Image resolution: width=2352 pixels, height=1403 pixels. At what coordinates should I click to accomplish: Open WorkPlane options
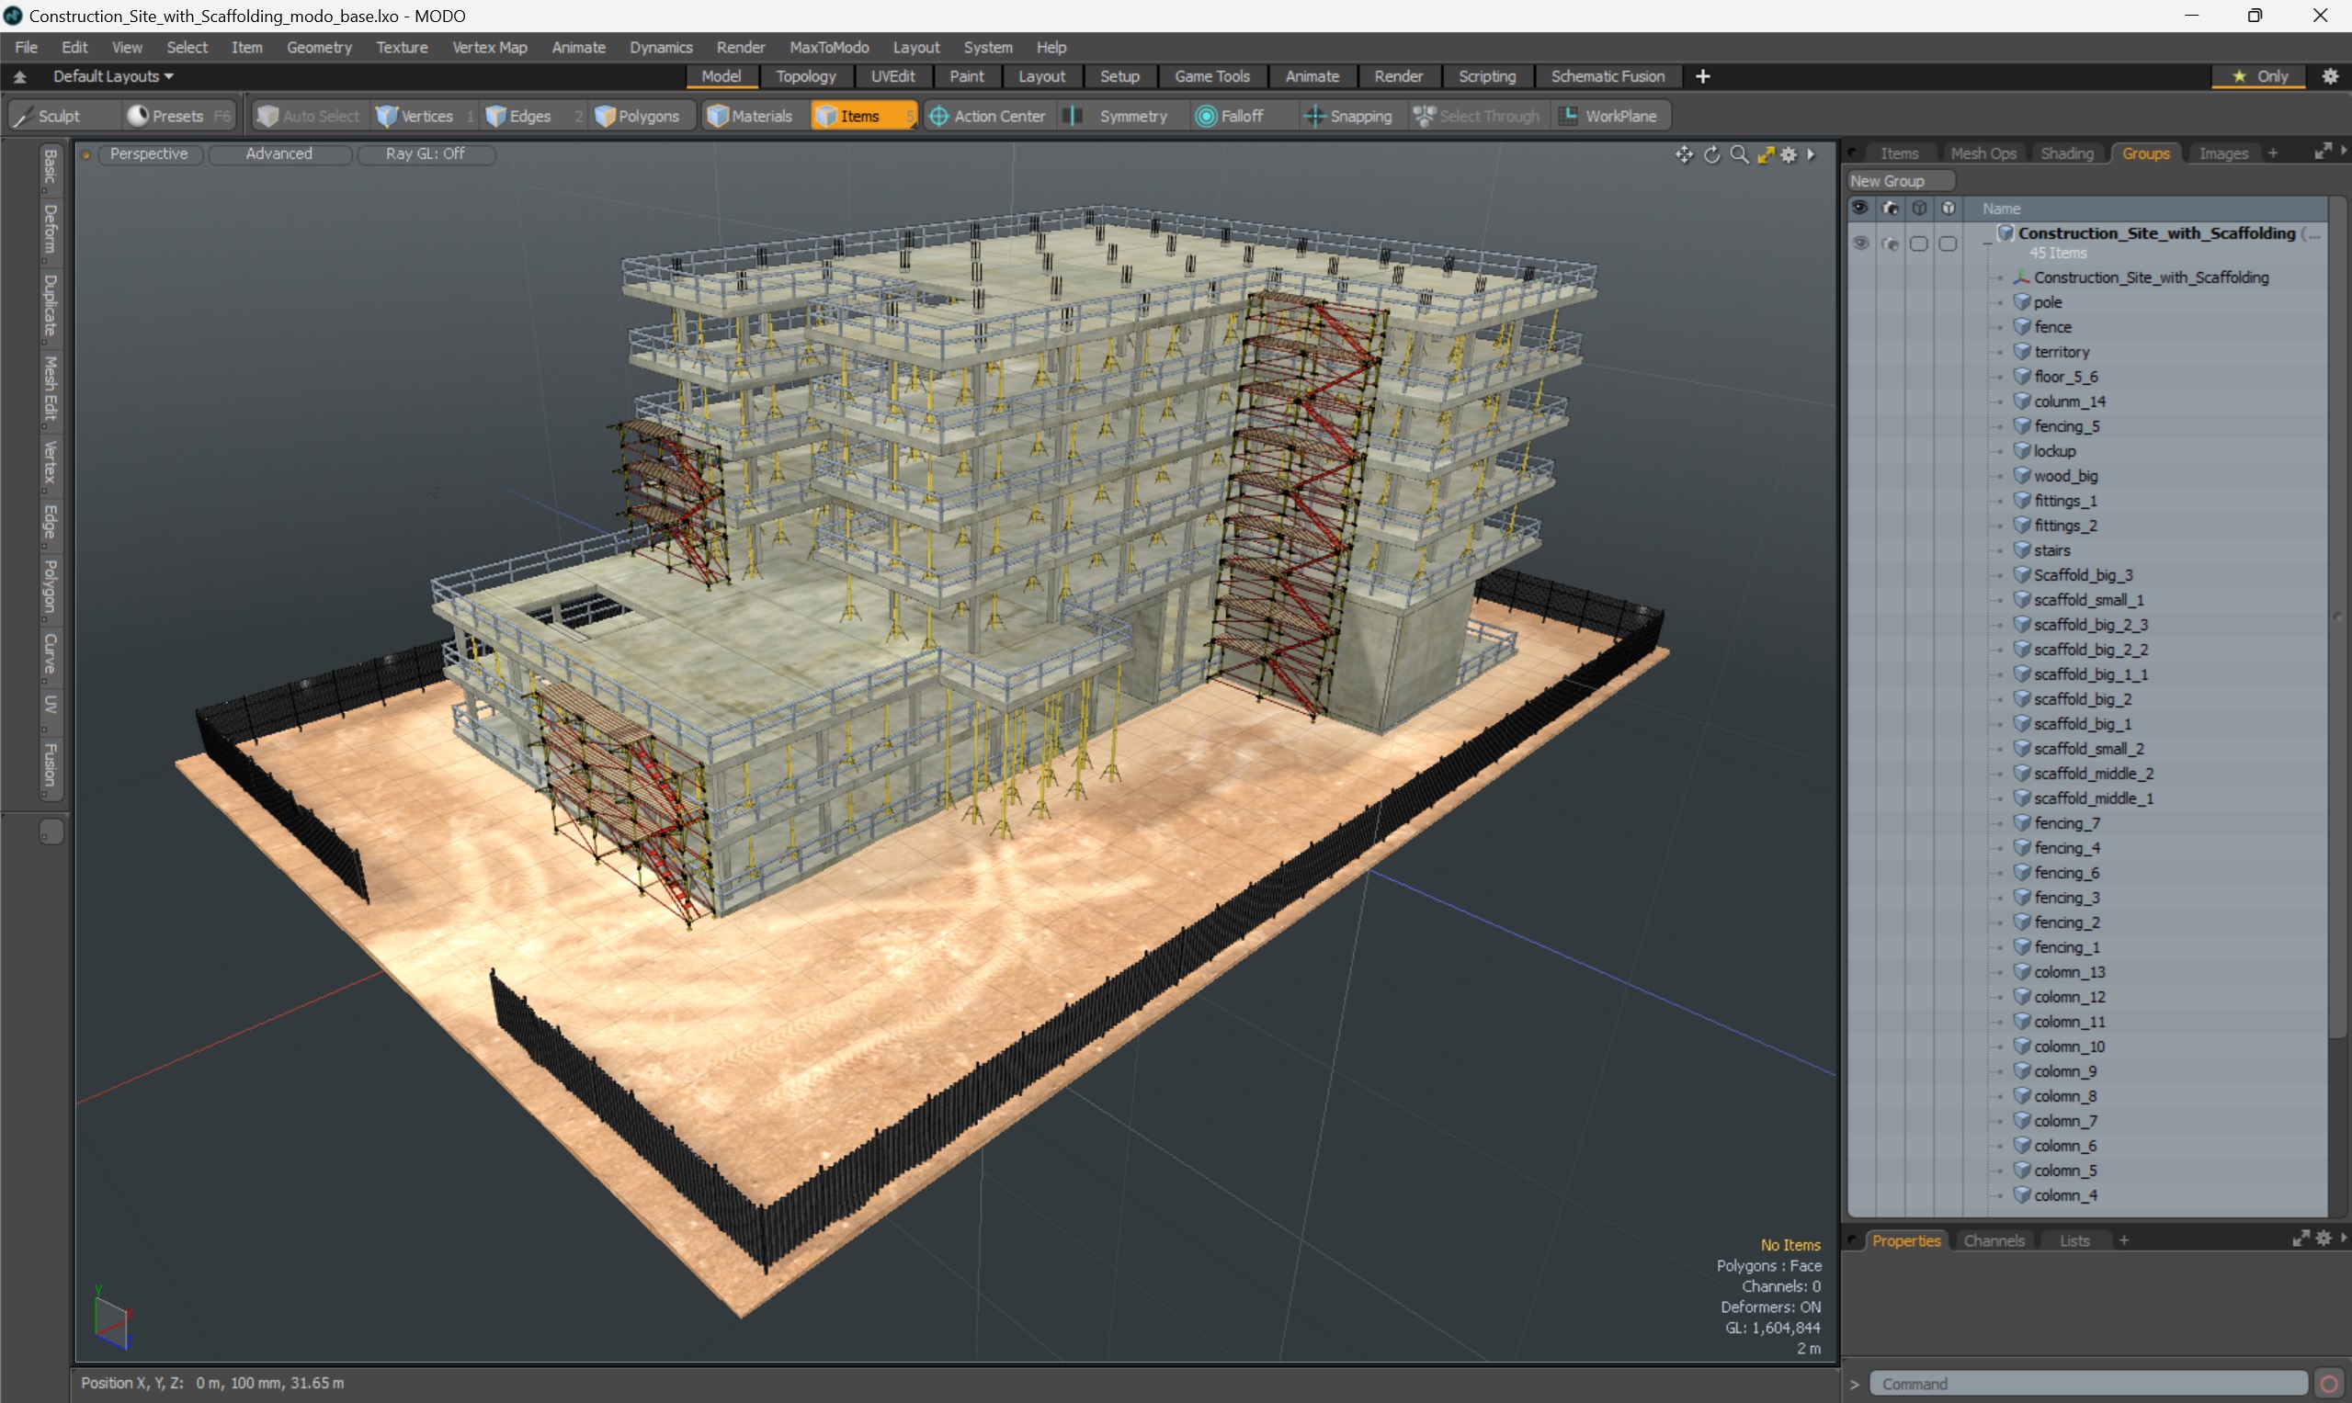click(x=1610, y=116)
